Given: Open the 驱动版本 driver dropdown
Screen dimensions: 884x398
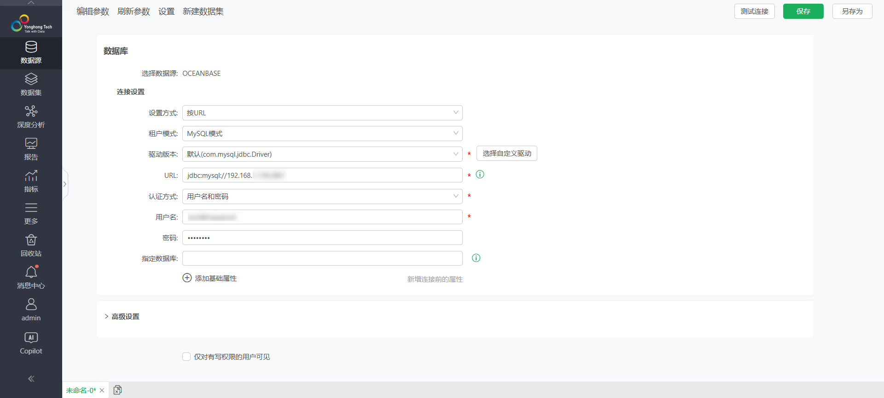Looking at the screenshot, I should [x=322, y=154].
